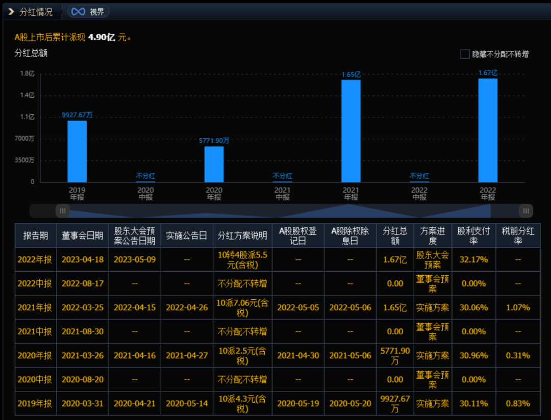The image size is (551, 420).
Task: Click the 2019 年报 bar in chart
Action: [77, 151]
